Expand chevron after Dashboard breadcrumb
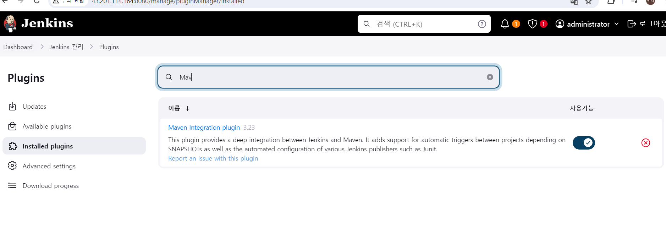This screenshot has height=249, width=666. point(42,47)
